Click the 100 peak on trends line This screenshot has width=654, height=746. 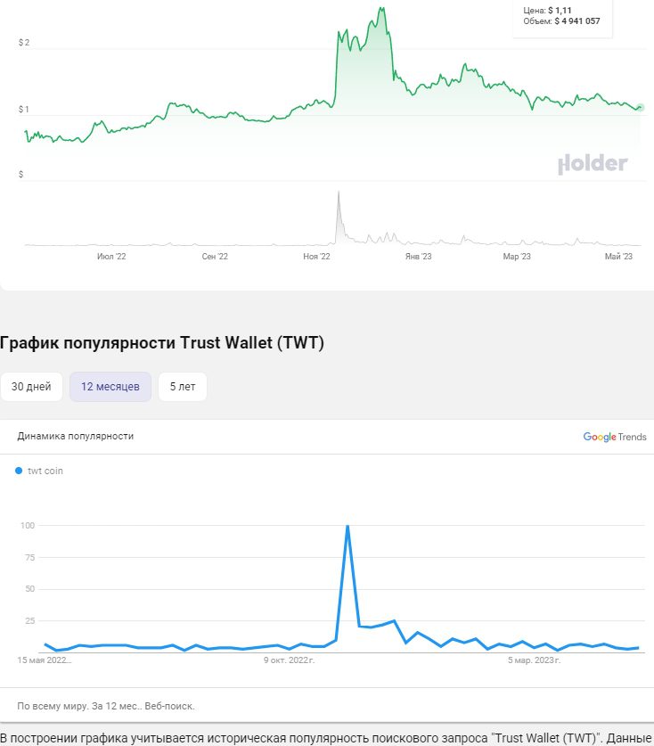(x=347, y=527)
